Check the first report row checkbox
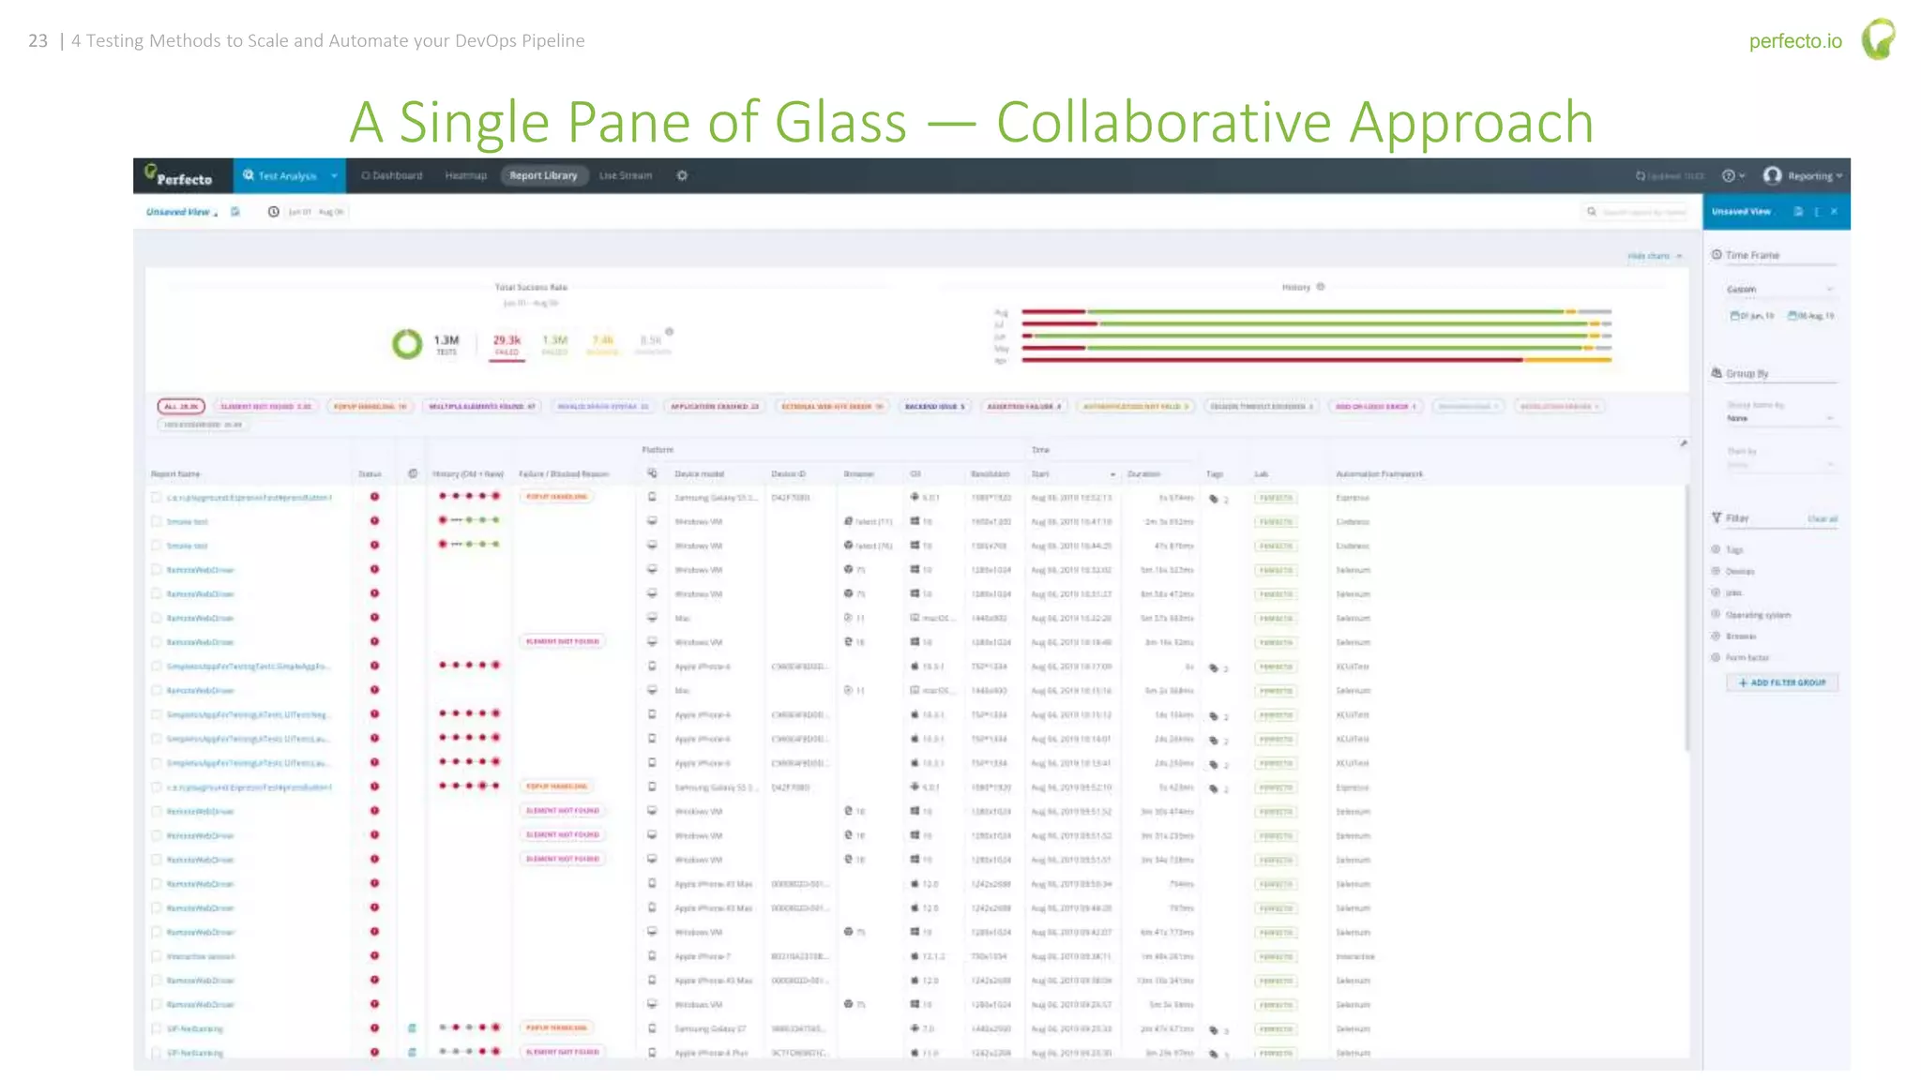Viewport: 1921px width, 1080px height. click(x=157, y=498)
